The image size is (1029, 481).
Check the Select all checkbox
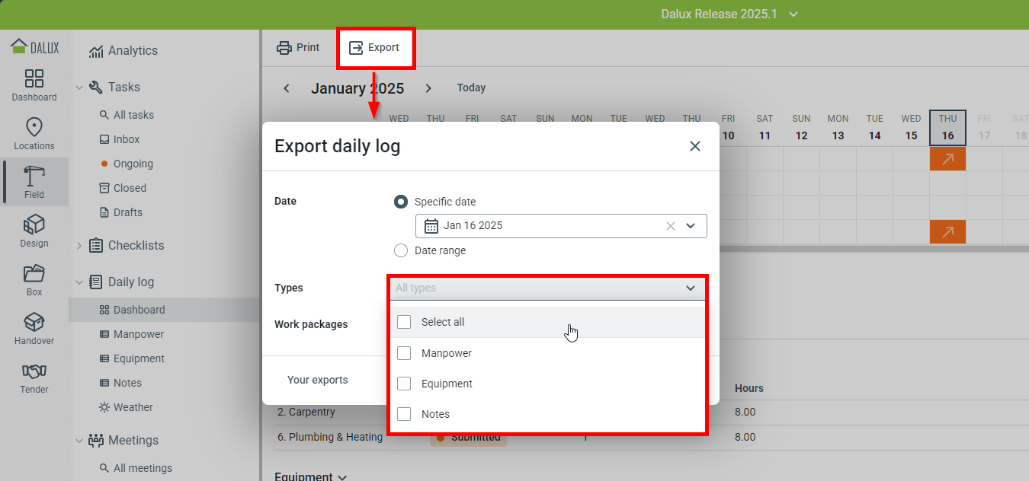click(x=404, y=322)
